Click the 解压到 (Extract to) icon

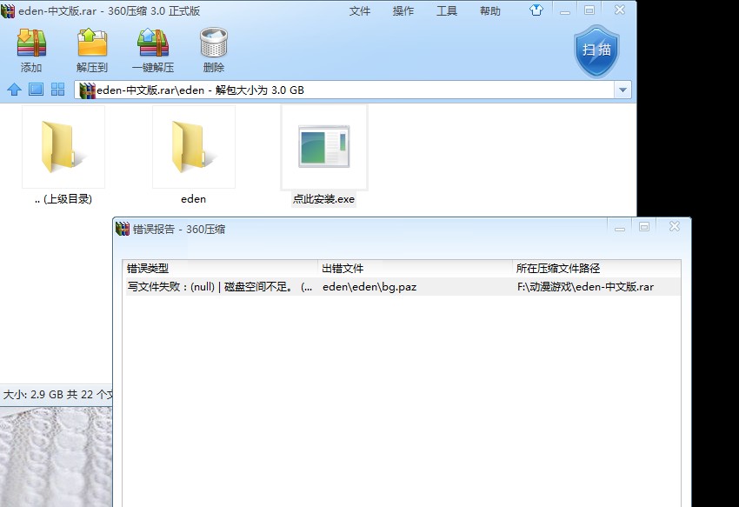point(92,50)
